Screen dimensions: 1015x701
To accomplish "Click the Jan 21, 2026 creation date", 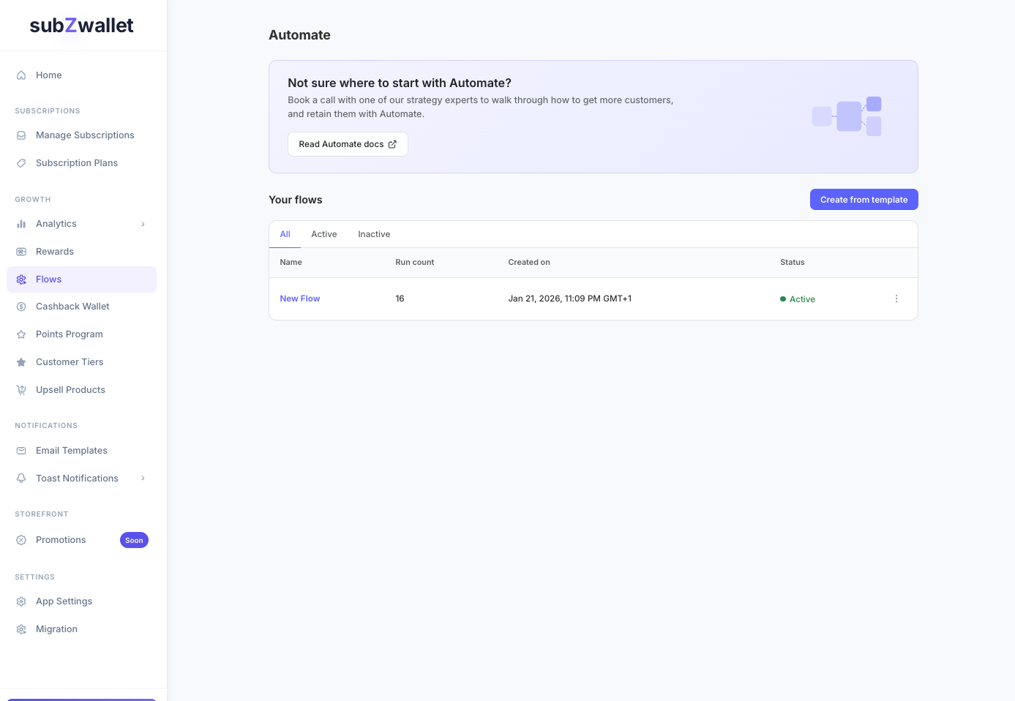I will point(570,299).
